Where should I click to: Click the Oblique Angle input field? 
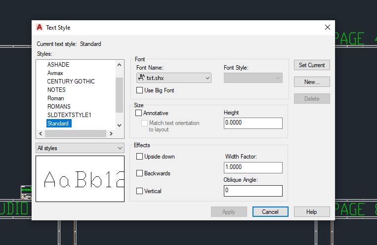point(253,191)
